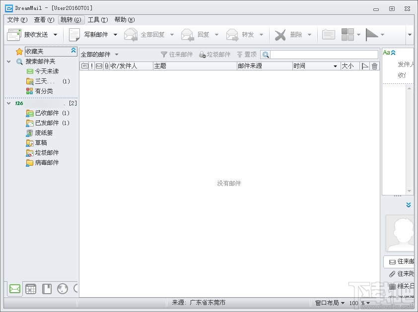Viewport: 418px width, 312px height.
Task: Click the 往来邮件 button in right panel
Action: coord(402,261)
